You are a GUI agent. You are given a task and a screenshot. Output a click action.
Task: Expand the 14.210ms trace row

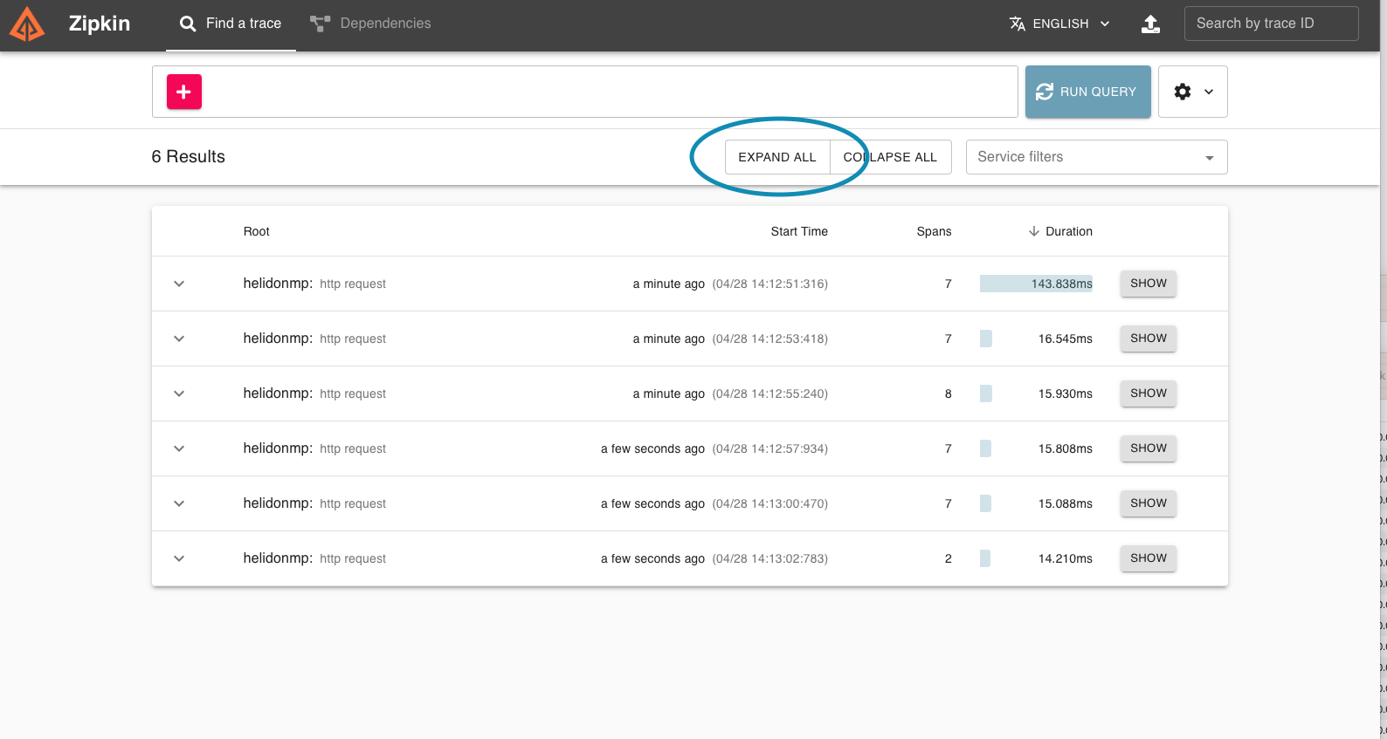coord(179,558)
